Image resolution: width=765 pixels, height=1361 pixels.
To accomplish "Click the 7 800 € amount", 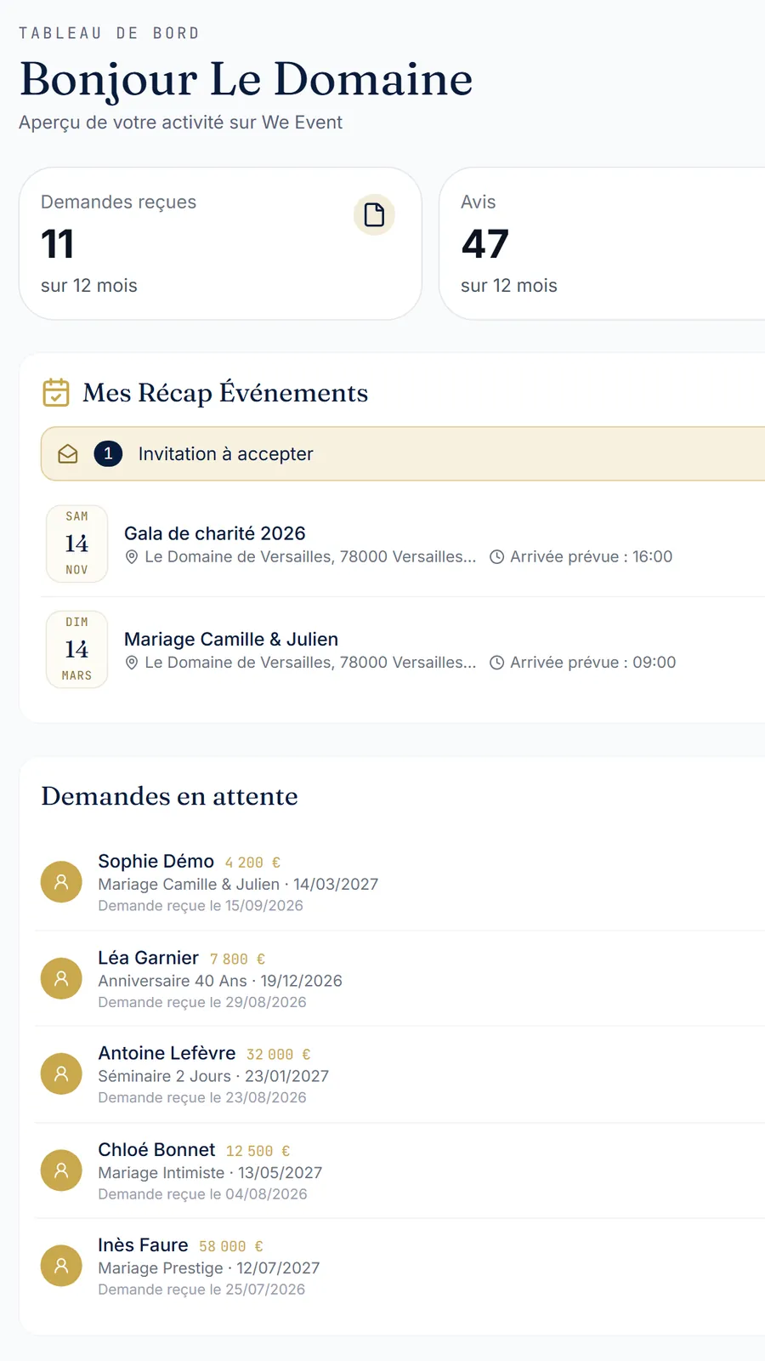I will tap(237, 959).
